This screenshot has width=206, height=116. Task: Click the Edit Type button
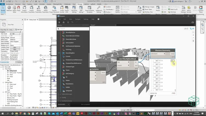(x=19, y=30)
